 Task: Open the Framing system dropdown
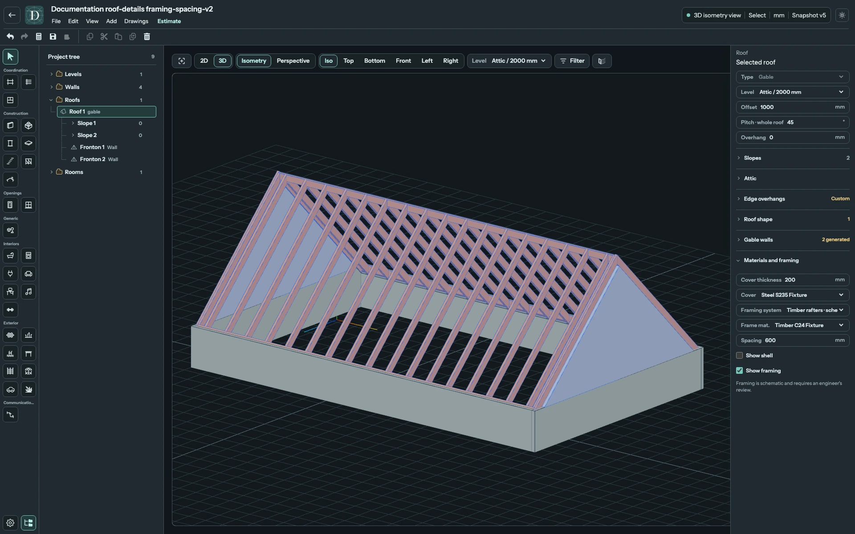coord(793,310)
